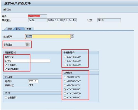Toggle the 输出后删除 checkbox

coord(6,69)
